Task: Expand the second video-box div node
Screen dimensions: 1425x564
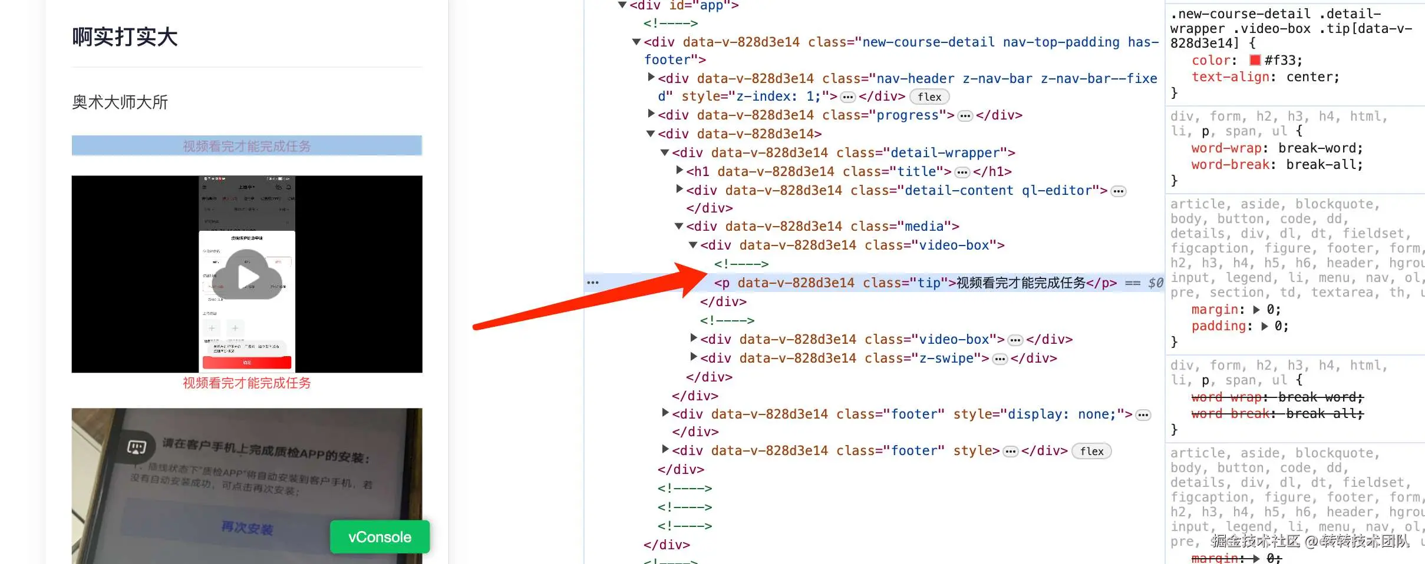Action: (693, 338)
